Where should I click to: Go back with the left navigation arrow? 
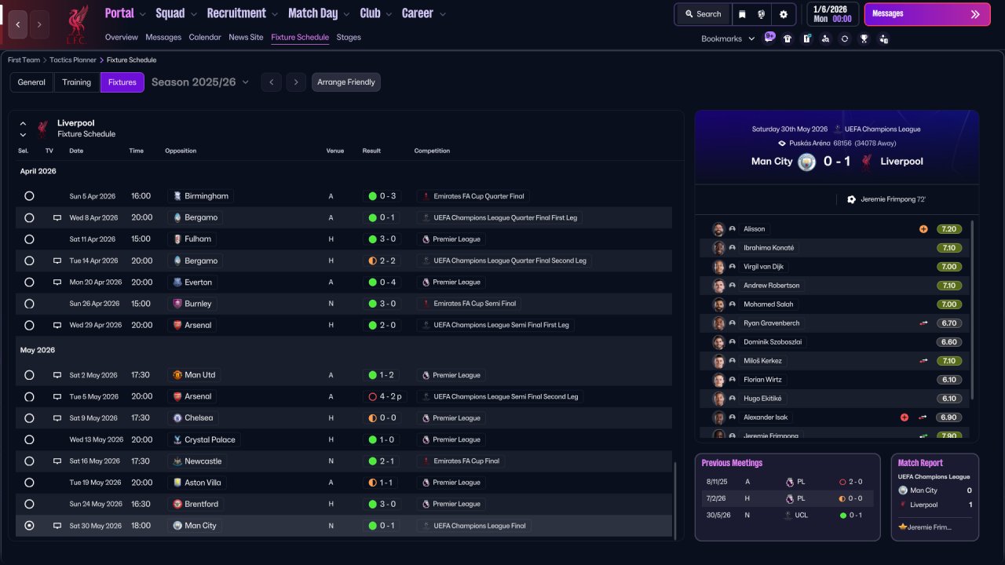coord(18,24)
